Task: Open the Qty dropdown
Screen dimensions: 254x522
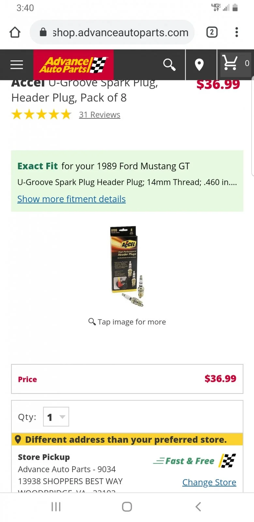Action: (56, 417)
